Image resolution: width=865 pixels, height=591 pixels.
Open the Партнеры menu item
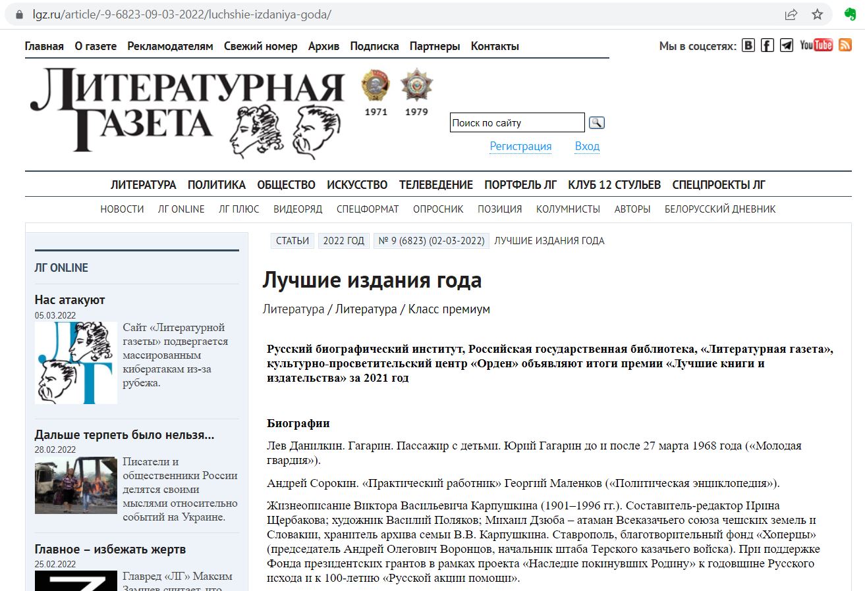(x=435, y=46)
